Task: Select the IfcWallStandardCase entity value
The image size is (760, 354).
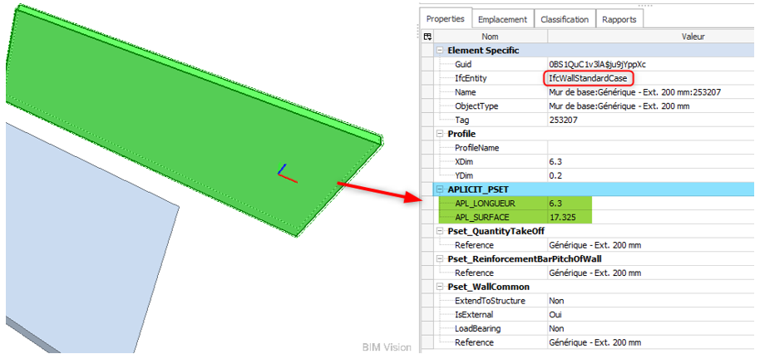Action: coord(589,78)
